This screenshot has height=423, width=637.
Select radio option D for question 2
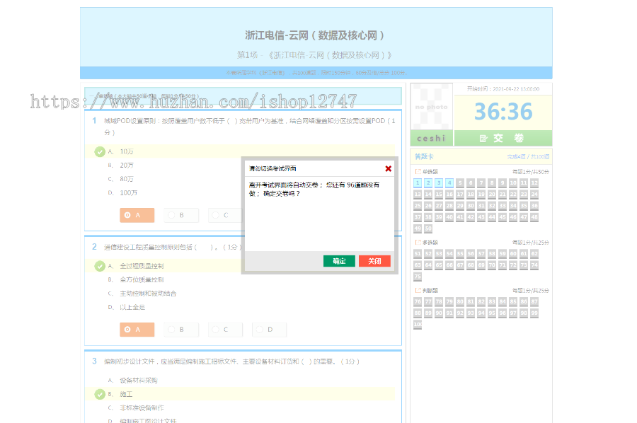tap(270, 330)
